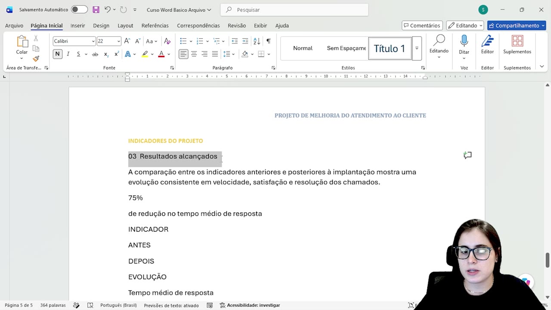Click the increase indent icon
This screenshot has width=551, height=310.
245,41
